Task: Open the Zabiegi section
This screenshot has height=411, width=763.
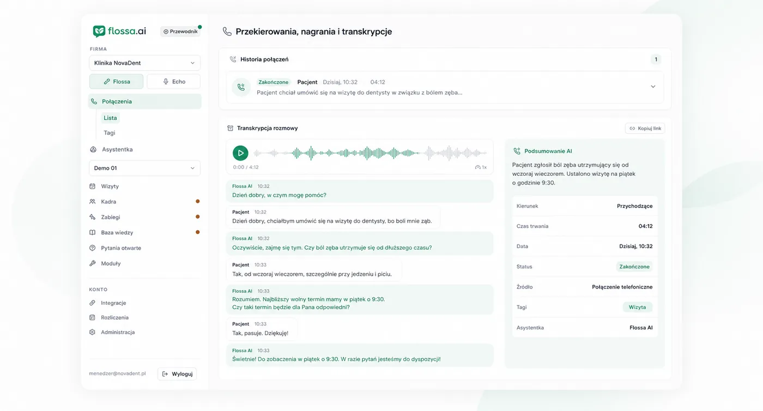Action: [x=110, y=217]
